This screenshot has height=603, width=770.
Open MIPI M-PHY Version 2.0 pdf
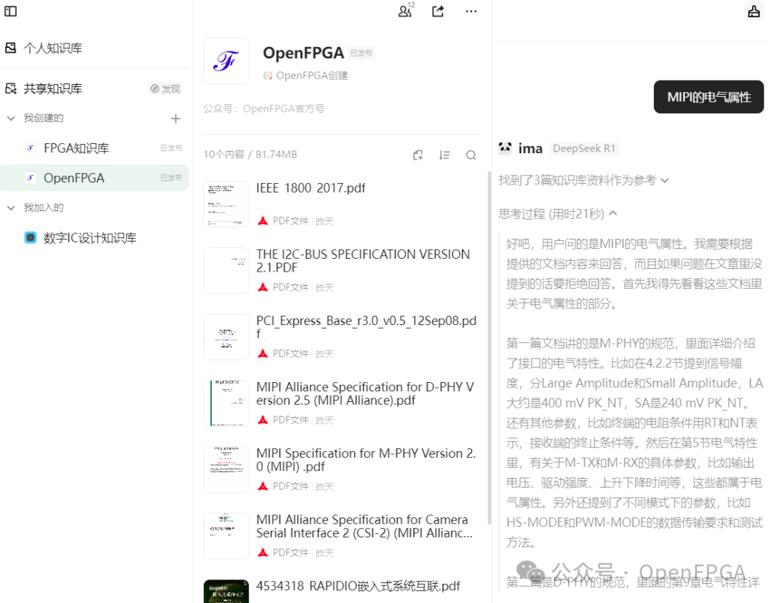click(x=366, y=460)
